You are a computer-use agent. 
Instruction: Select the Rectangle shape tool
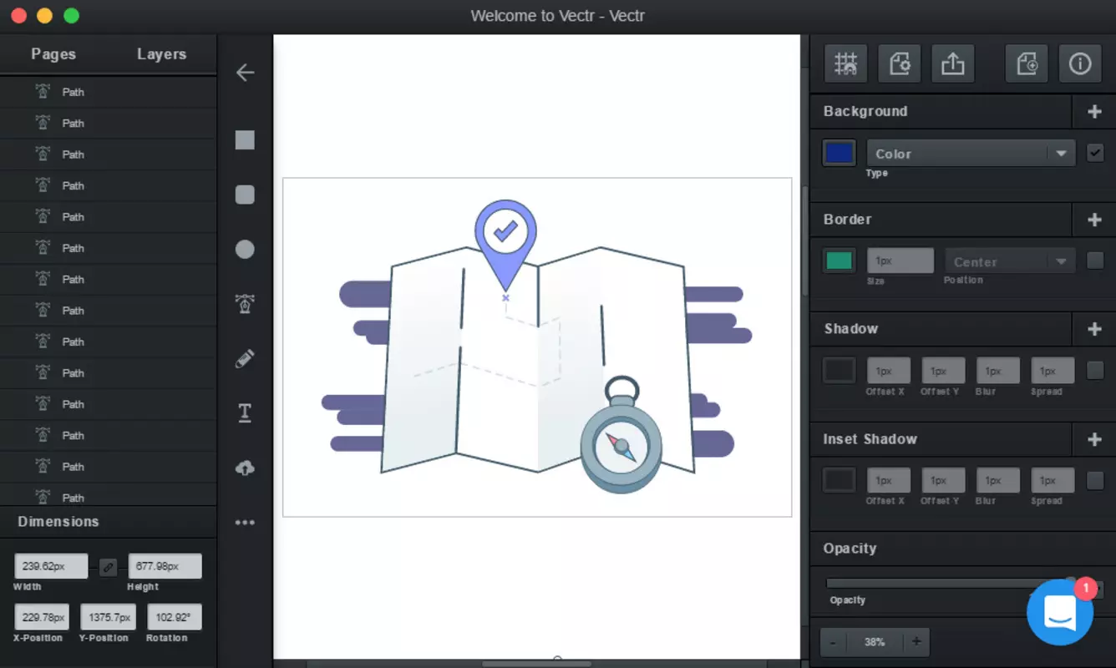click(x=245, y=139)
